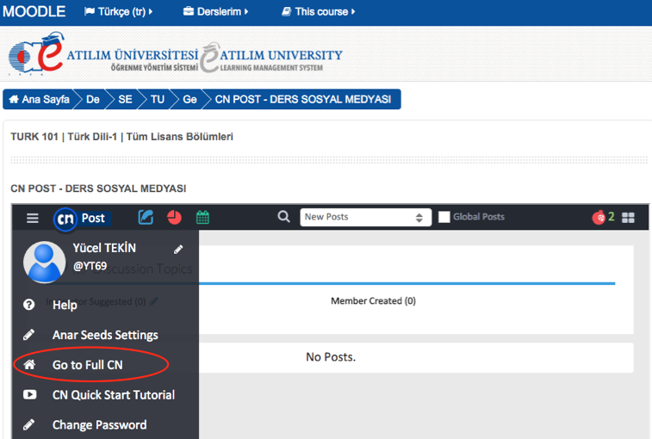This screenshot has height=439, width=652.
Task: Click CN POST - DERS SOSYAL MEDYASI breadcrumb
Action: [x=303, y=99]
